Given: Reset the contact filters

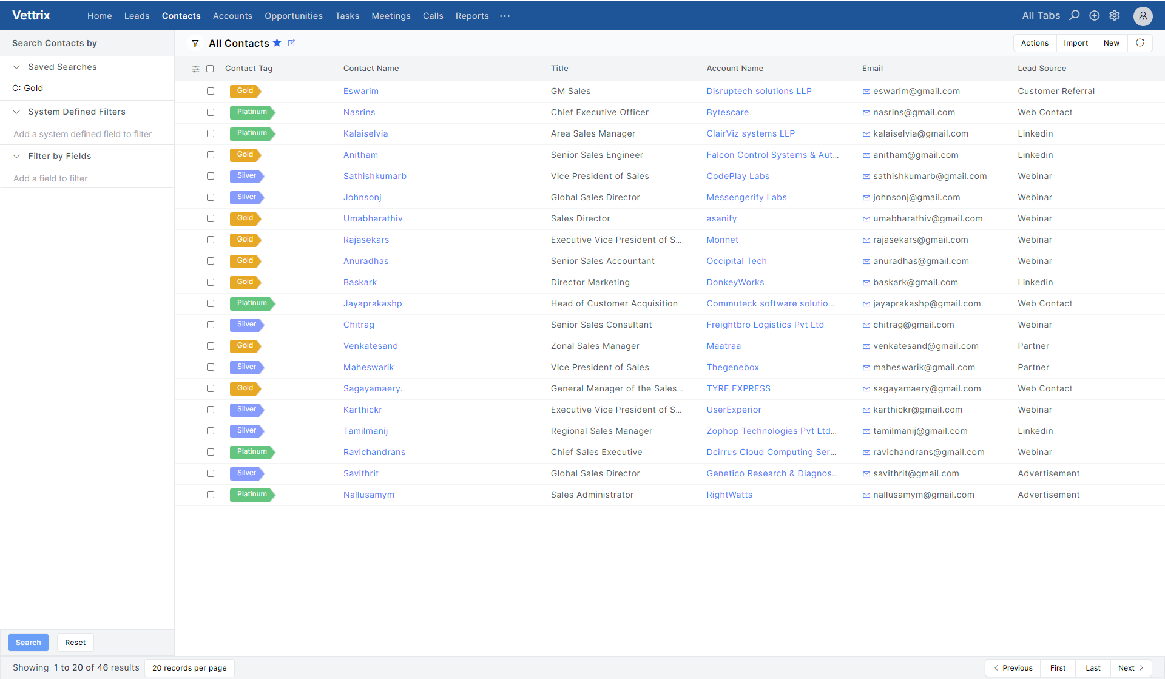Looking at the screenshot, I should 75,642.
